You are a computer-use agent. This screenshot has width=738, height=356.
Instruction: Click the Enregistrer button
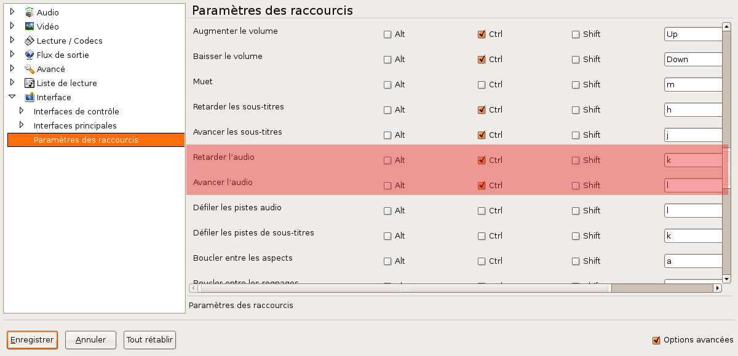(x=33, y=339)
